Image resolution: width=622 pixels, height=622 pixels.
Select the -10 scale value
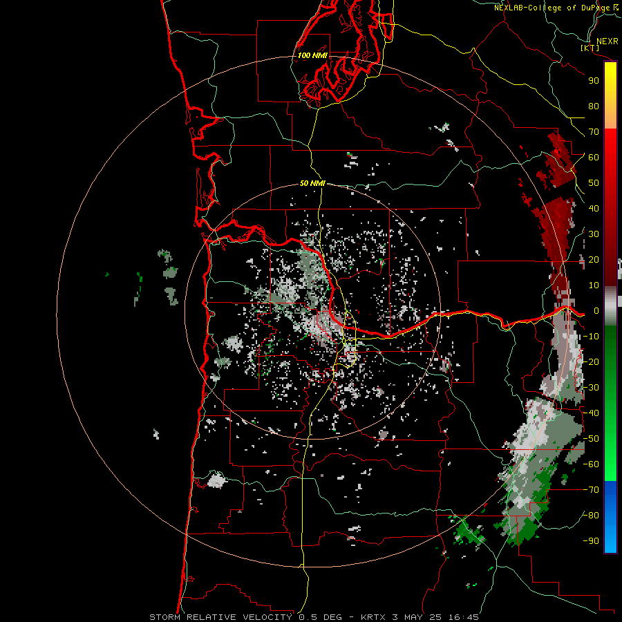(591, 337)
